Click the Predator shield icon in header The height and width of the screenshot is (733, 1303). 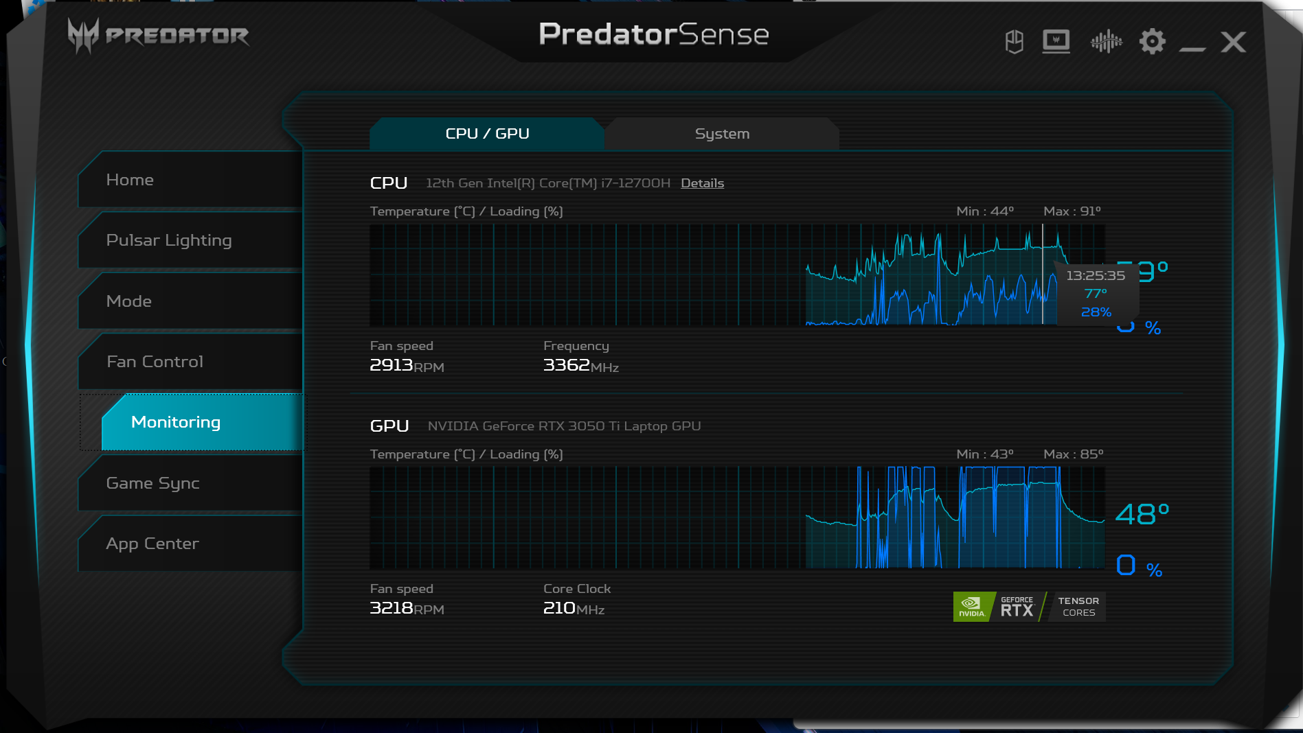pyautogui.click(x=1014, y=42)
